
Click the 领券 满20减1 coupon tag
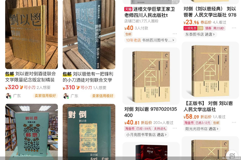tap(215, 28)
